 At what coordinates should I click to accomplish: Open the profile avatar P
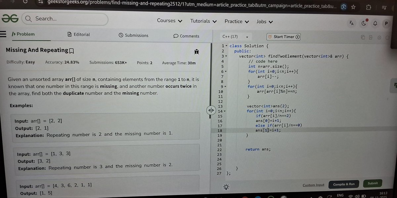point(386,23)
